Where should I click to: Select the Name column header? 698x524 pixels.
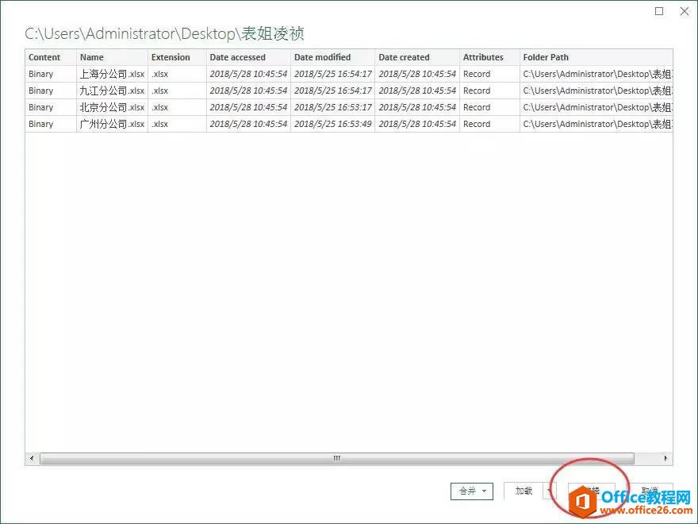click(112, 57)
